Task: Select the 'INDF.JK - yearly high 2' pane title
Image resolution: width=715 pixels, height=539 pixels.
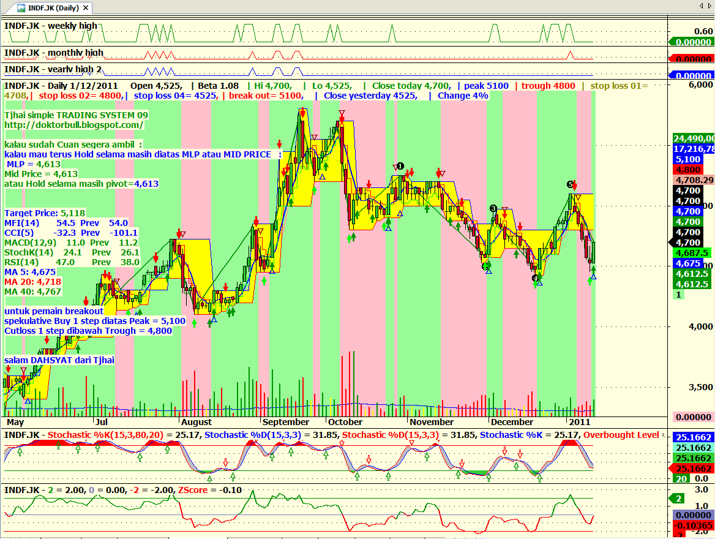Action: pyautogui.click(x=53, y=69)
